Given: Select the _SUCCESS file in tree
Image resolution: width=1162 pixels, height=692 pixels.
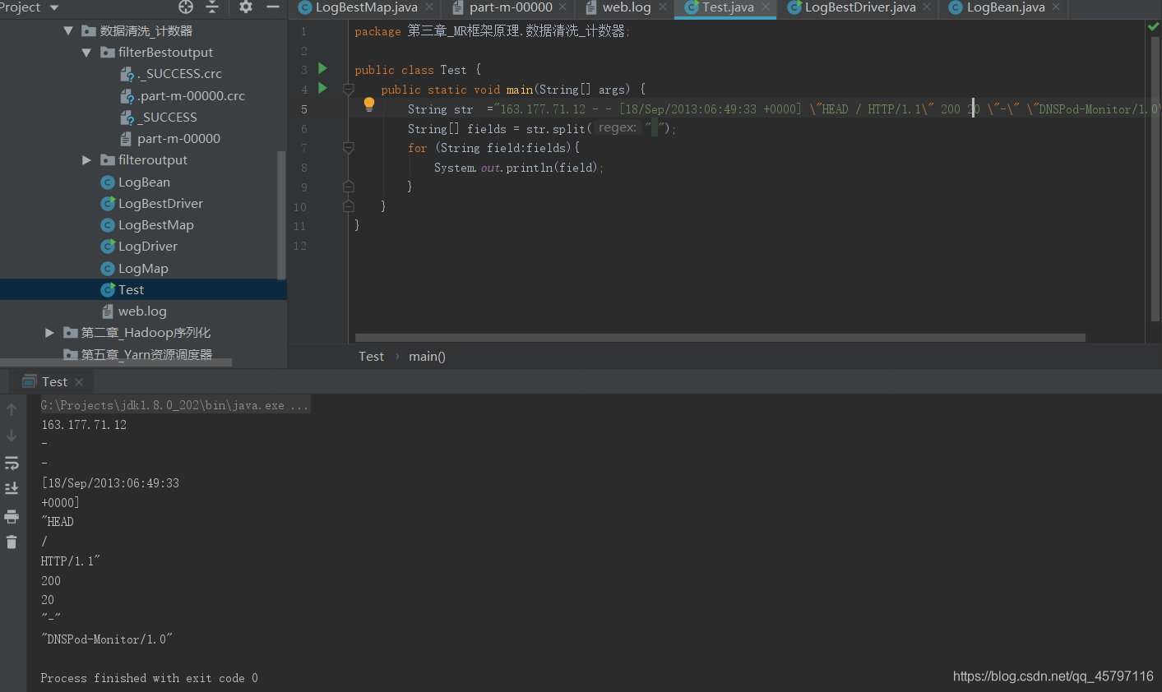Looking at the screenshot, I should tap(159, 118).
